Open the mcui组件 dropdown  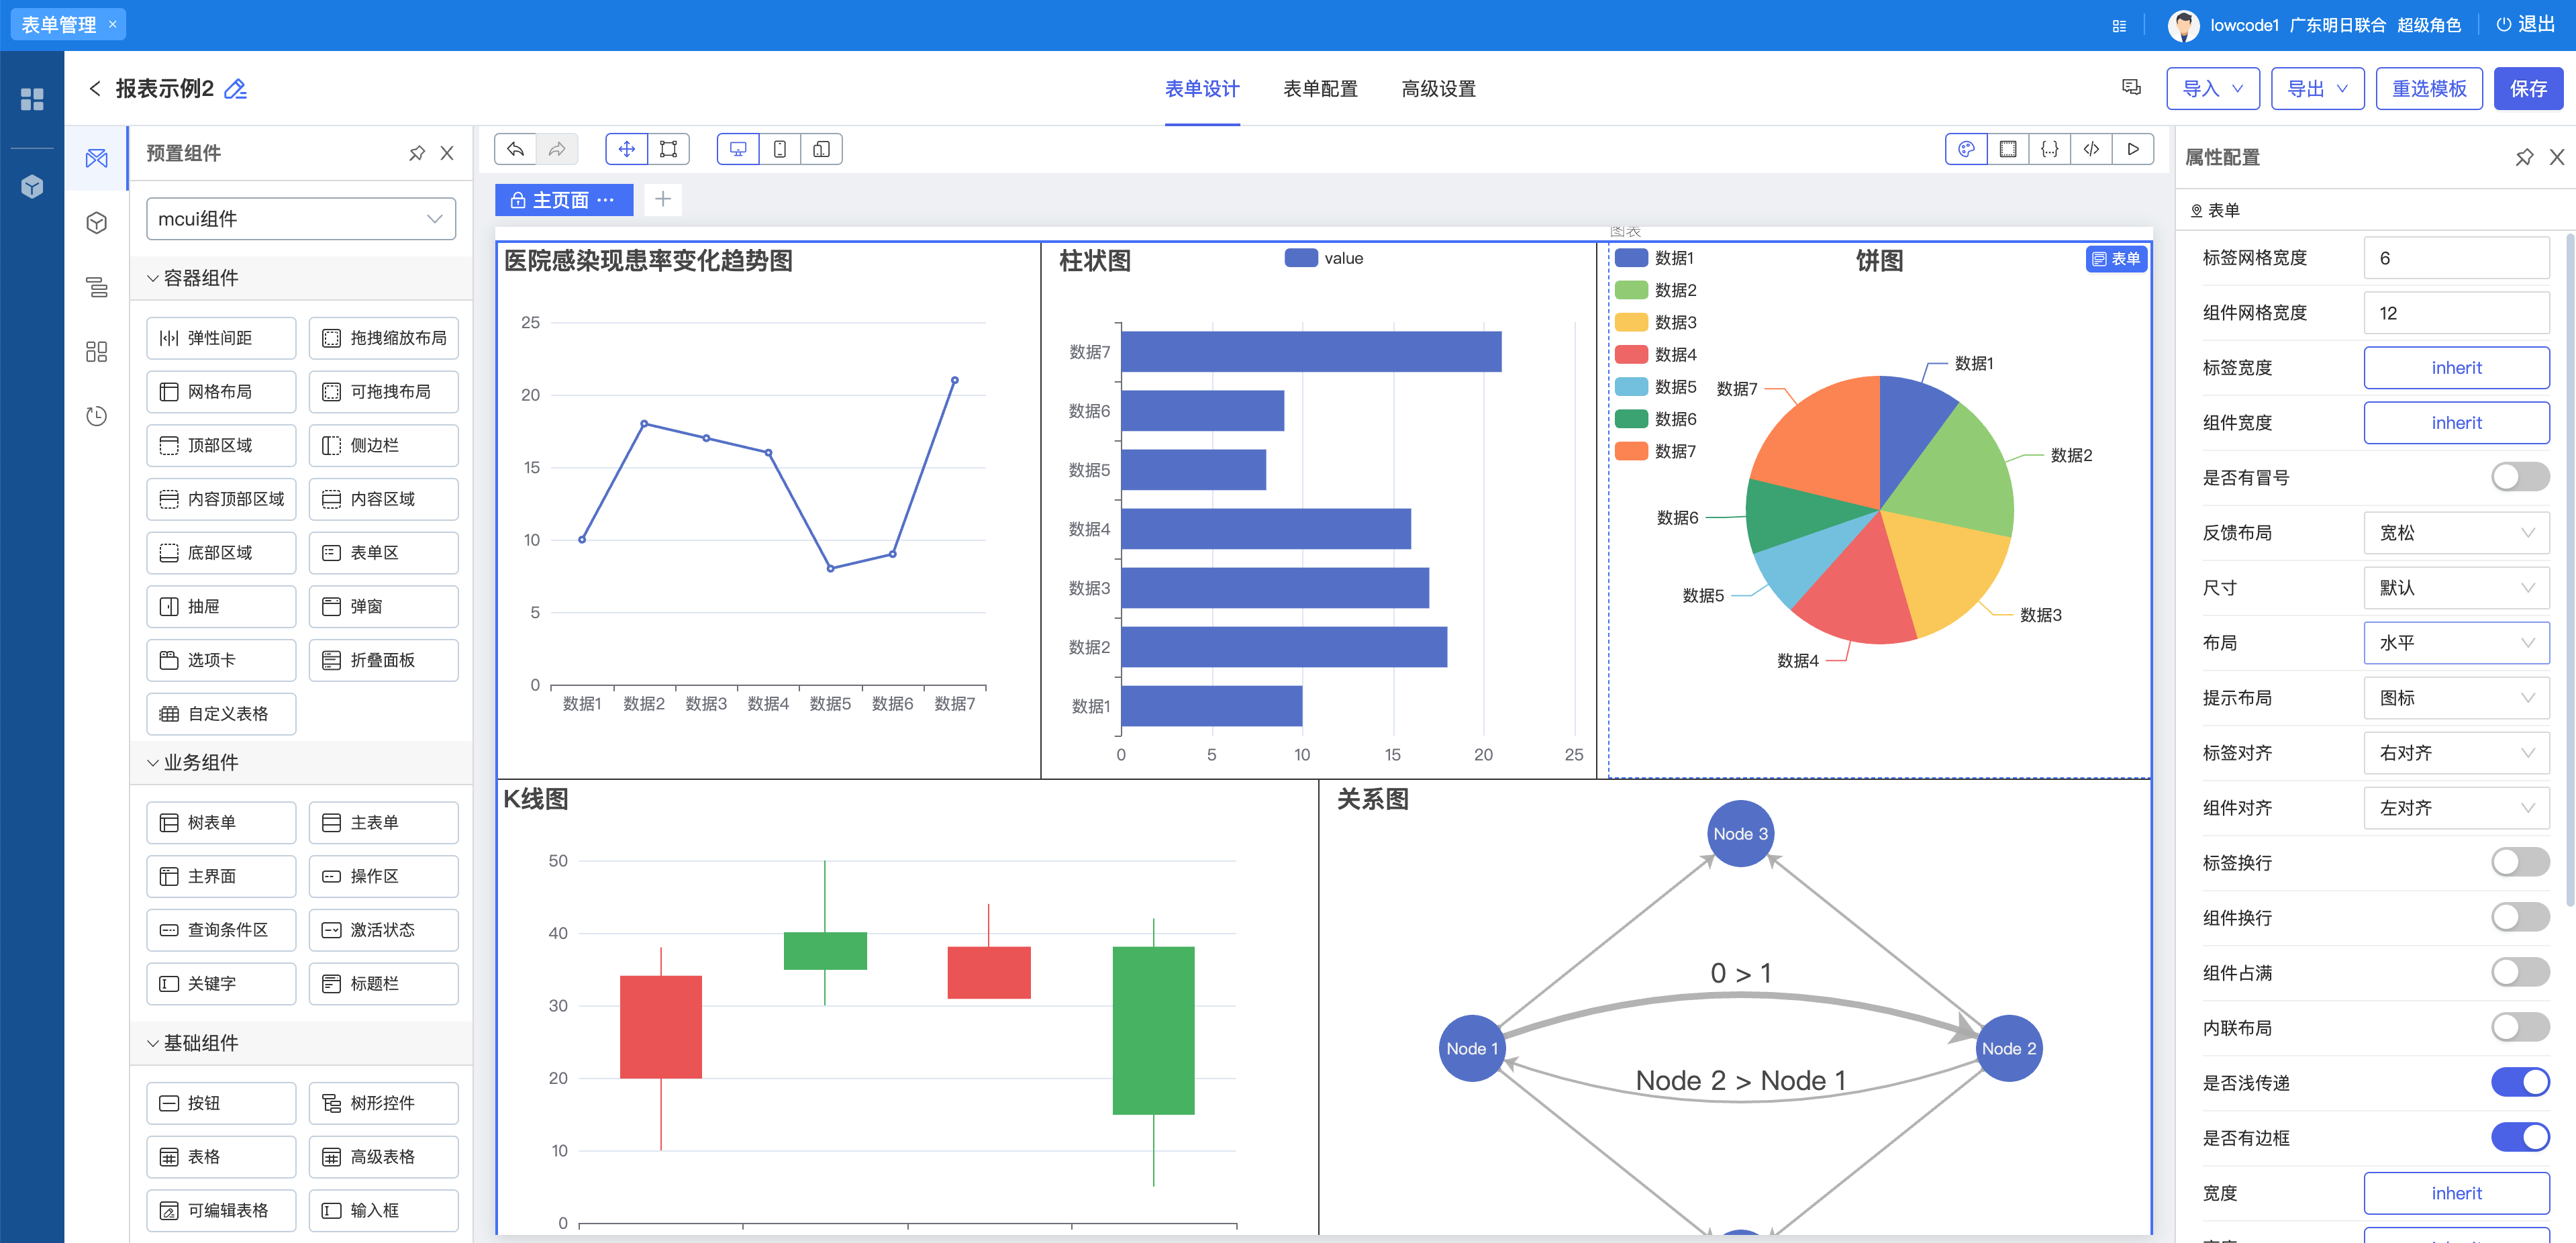300,219
